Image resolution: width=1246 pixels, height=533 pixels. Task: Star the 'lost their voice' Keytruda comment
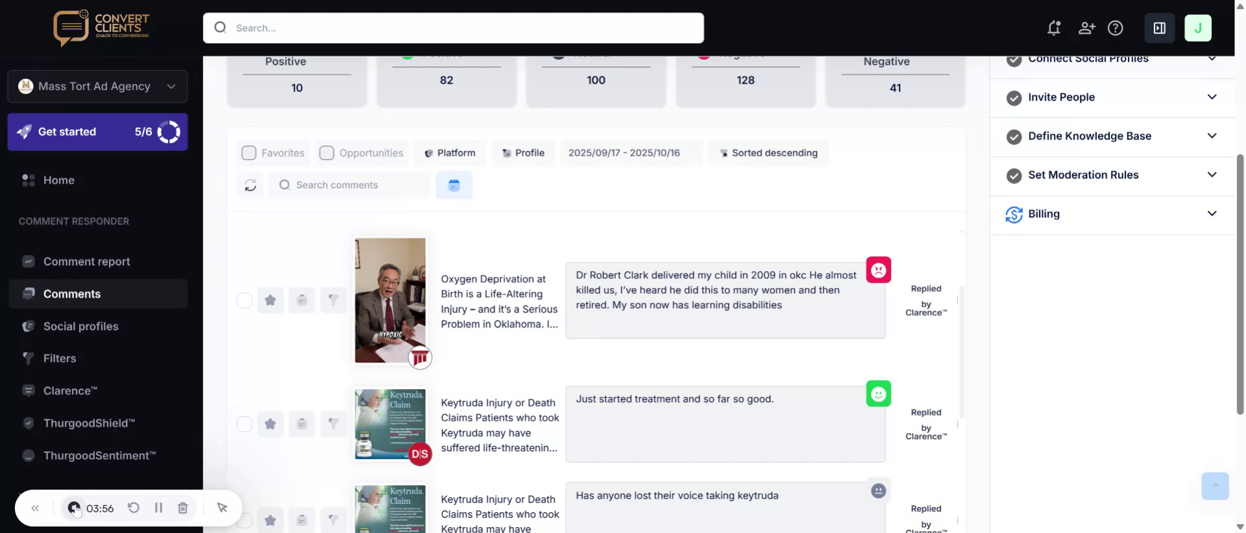(271, 520)
